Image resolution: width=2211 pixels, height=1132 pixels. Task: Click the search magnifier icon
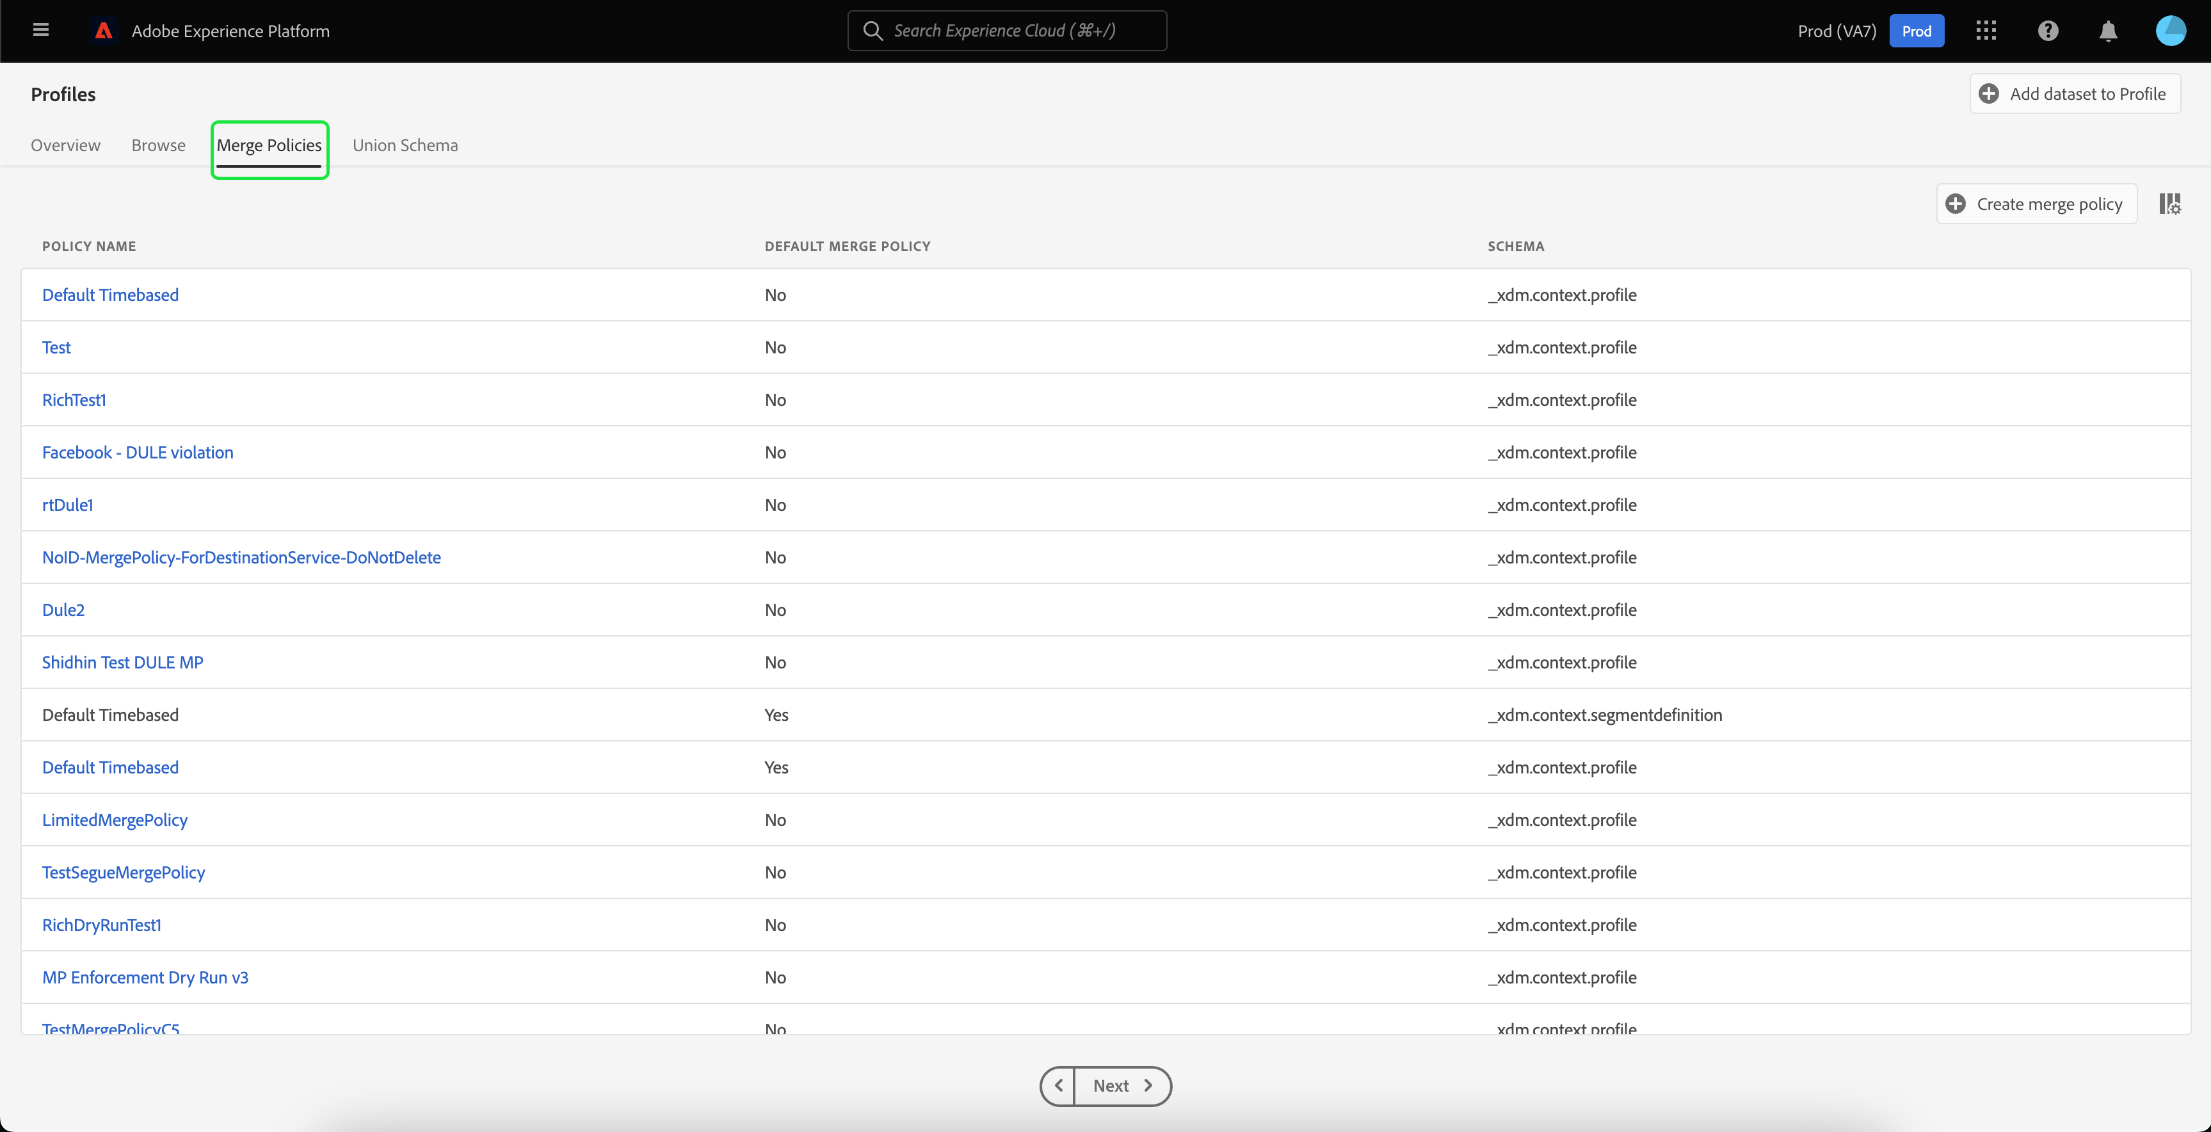(x=873, y=31)
